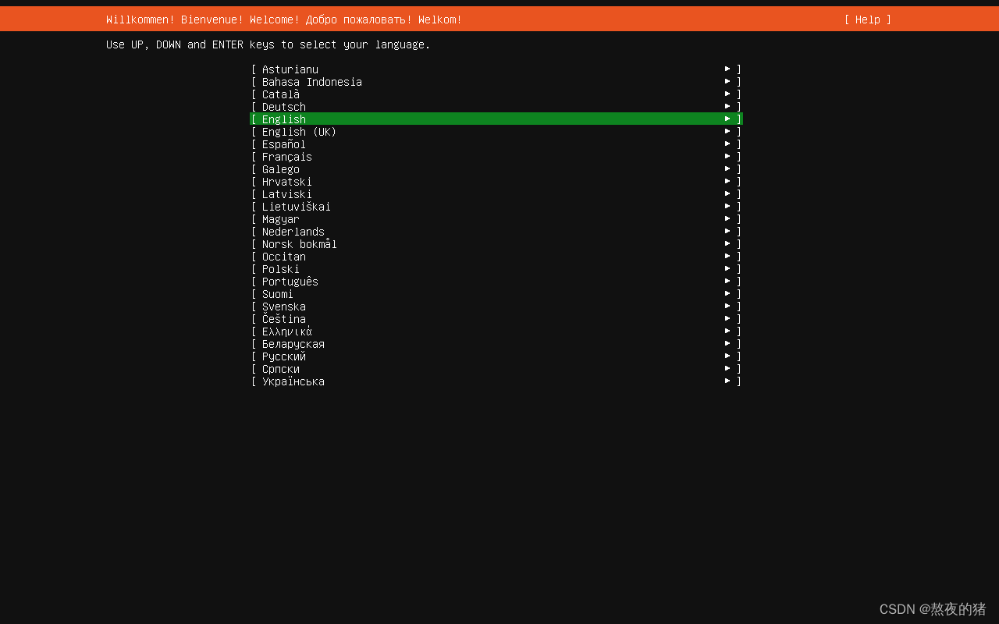
Task: Select Suomi language
Action: pos(496,293)
